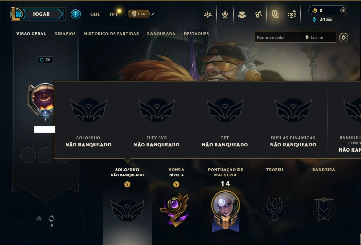
Task: Open profile settings gear icon
Action: (x=344, y=37)
